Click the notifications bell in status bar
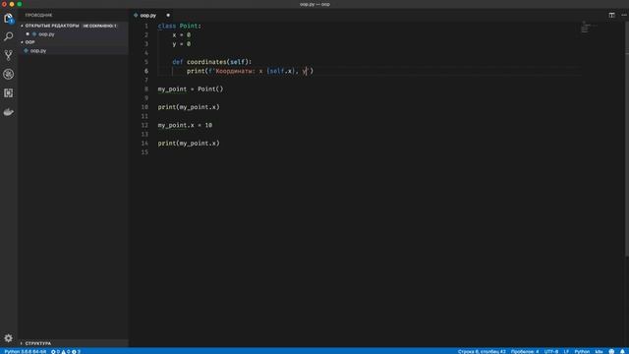This screenshot has height=354, width=629. click(x=622, y=351)
